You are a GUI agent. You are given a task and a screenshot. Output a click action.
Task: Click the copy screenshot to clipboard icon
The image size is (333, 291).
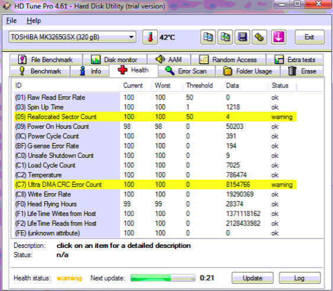[x=225, y=37]
